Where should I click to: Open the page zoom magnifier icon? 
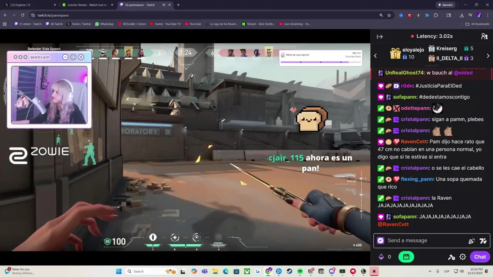pos(381,15)
